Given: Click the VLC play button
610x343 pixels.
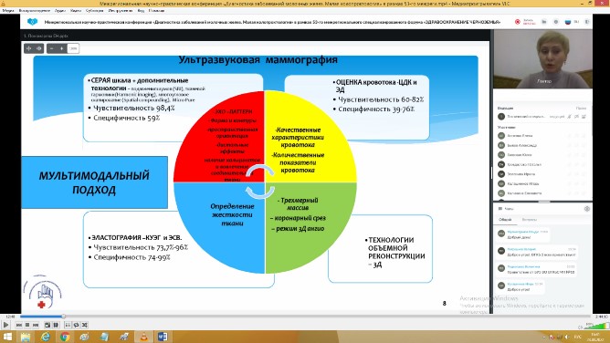Looking at the screenshot, I should 5,325.
